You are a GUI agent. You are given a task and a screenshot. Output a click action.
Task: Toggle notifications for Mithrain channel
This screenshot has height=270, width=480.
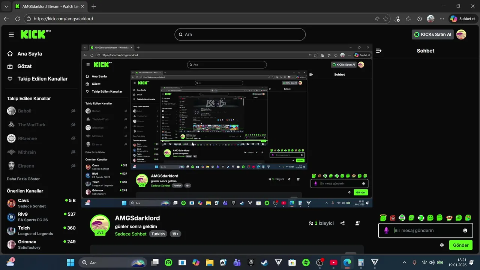point(73,152)
